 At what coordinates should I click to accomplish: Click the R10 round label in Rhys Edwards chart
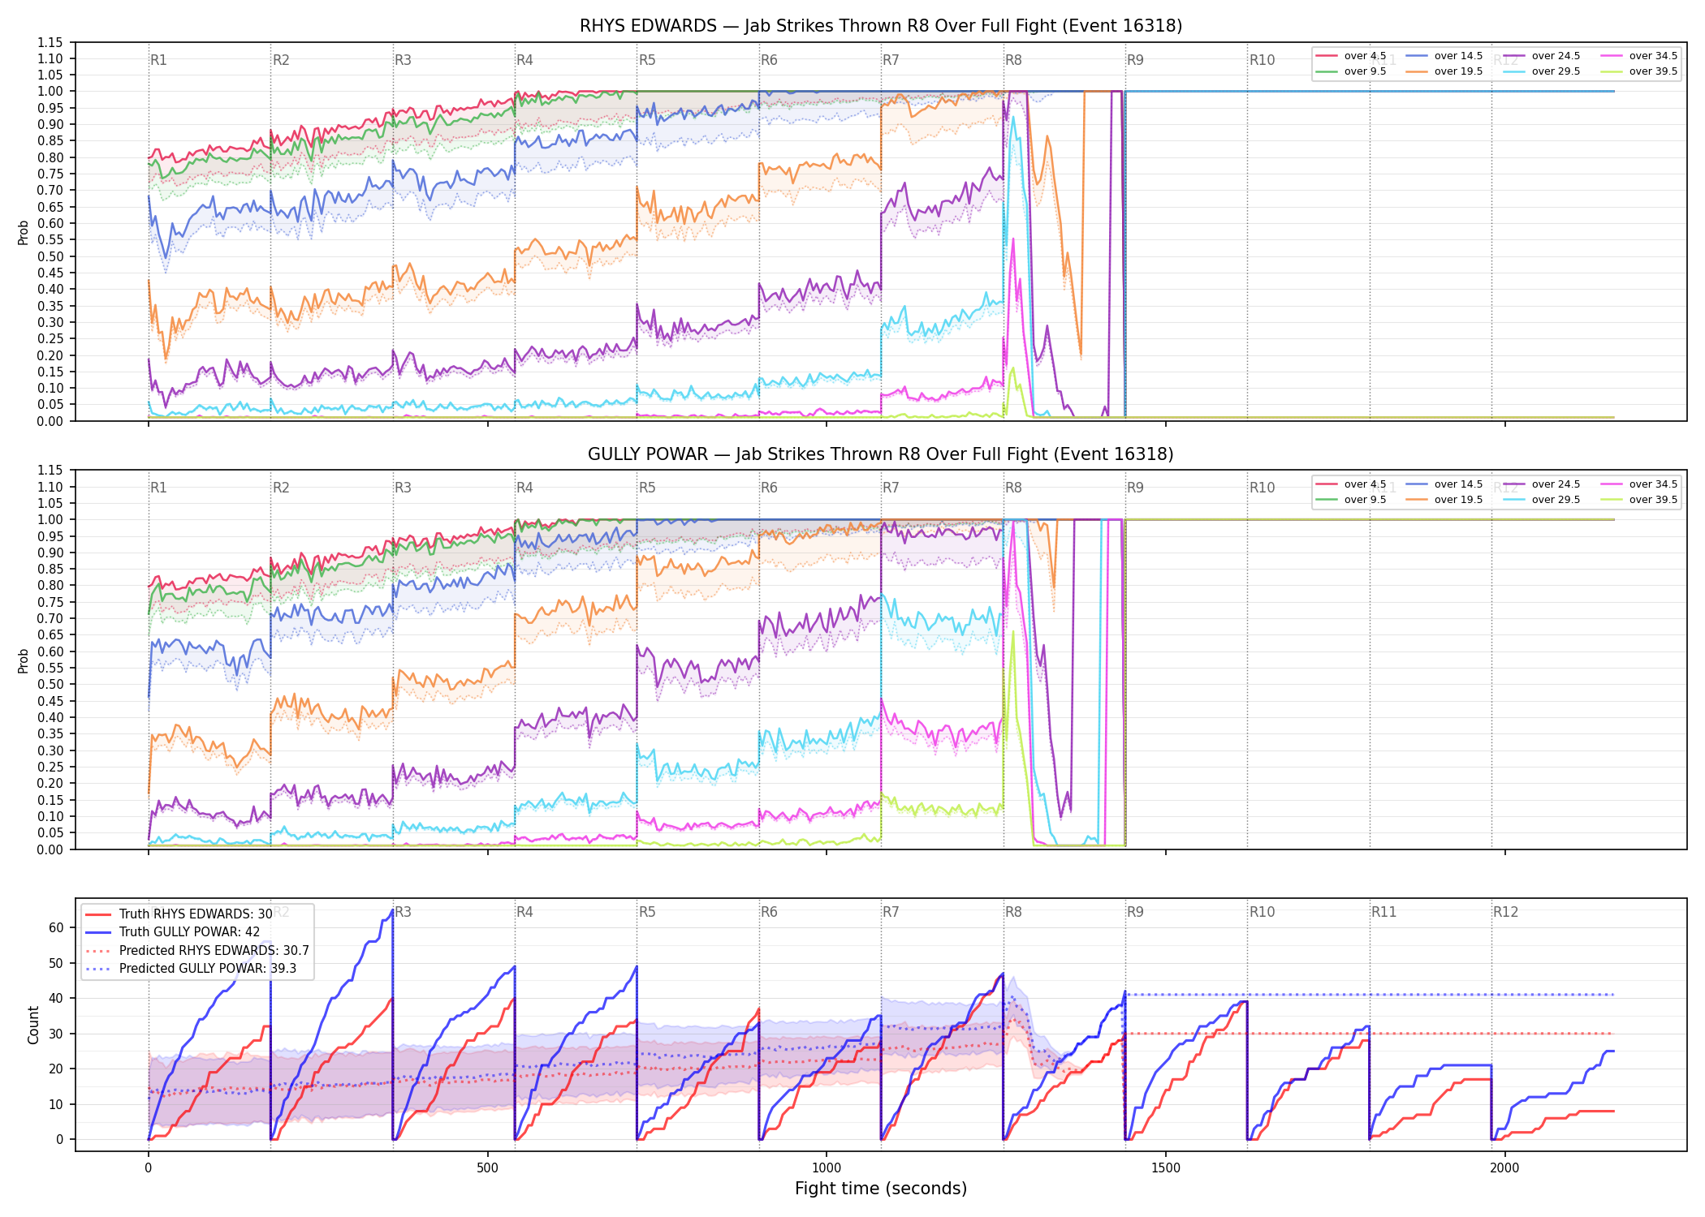(x=1262, y=60)
